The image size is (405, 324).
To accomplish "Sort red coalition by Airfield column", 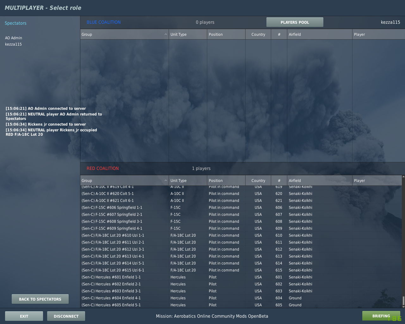I will point(320,180).
